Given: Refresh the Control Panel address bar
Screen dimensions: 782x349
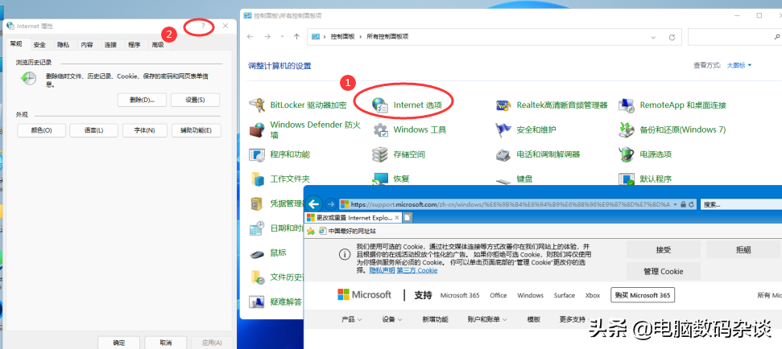Looking at the screenshot, I should [x=672, y=37].
